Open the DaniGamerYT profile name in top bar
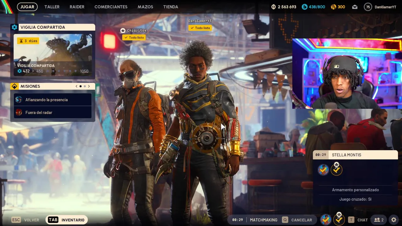The image size is (402, 226). pyautogui.click(x=385, y=7)
